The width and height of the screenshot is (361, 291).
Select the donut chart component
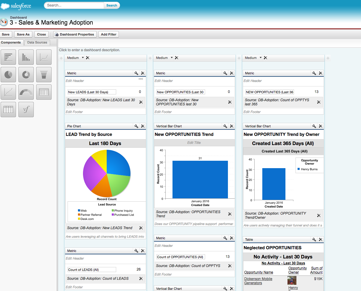[26, 75]
